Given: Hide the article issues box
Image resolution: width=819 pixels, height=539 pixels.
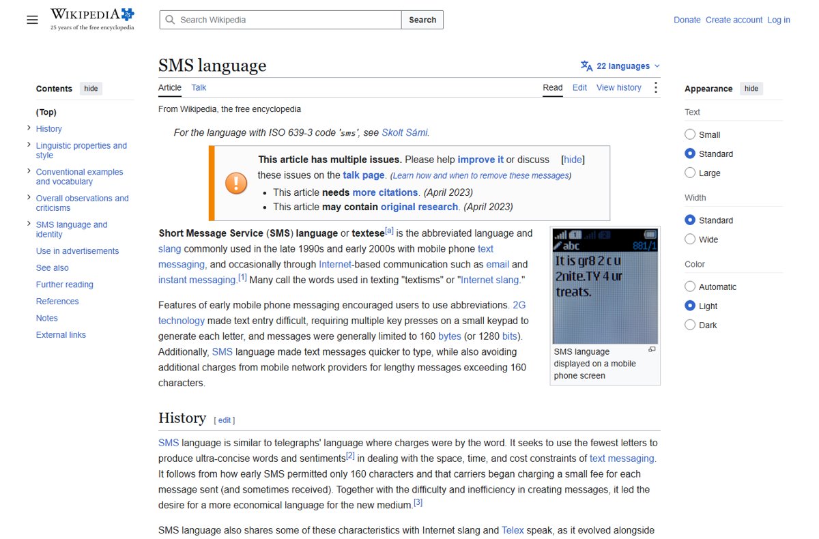Looking at the screenshot, I should pos(573,160).
